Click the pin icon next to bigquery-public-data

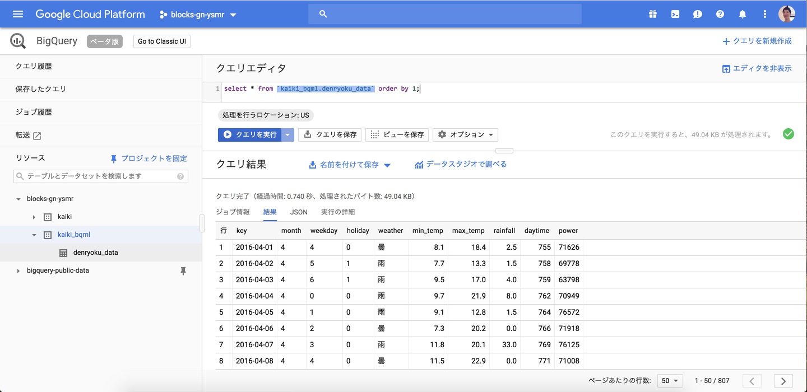(x=183, y=270)
